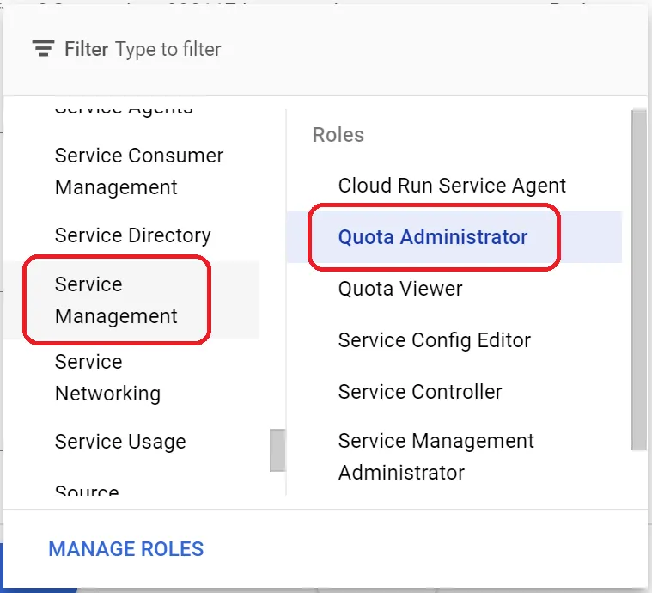The width and height of the screenshot is (652, 593).
Task: Select the Service Usage category
Action: click(120, 442)
